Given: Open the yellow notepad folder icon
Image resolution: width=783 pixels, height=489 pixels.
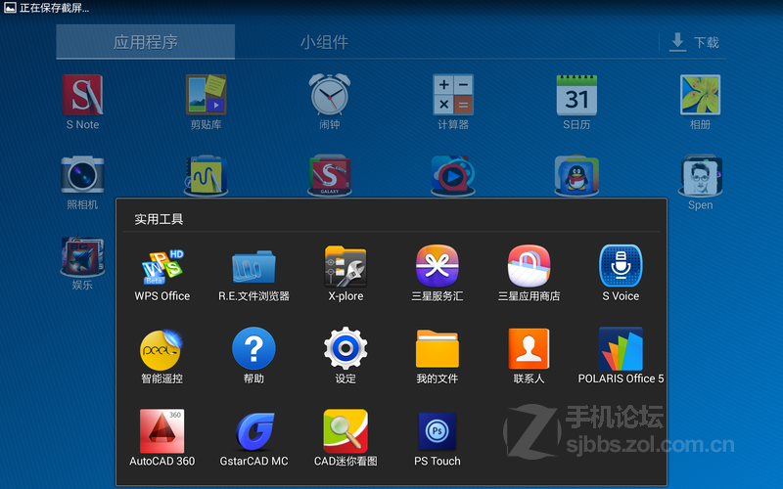Looking at the screenshot, I should pyautogui.click(x=206, y=176).
